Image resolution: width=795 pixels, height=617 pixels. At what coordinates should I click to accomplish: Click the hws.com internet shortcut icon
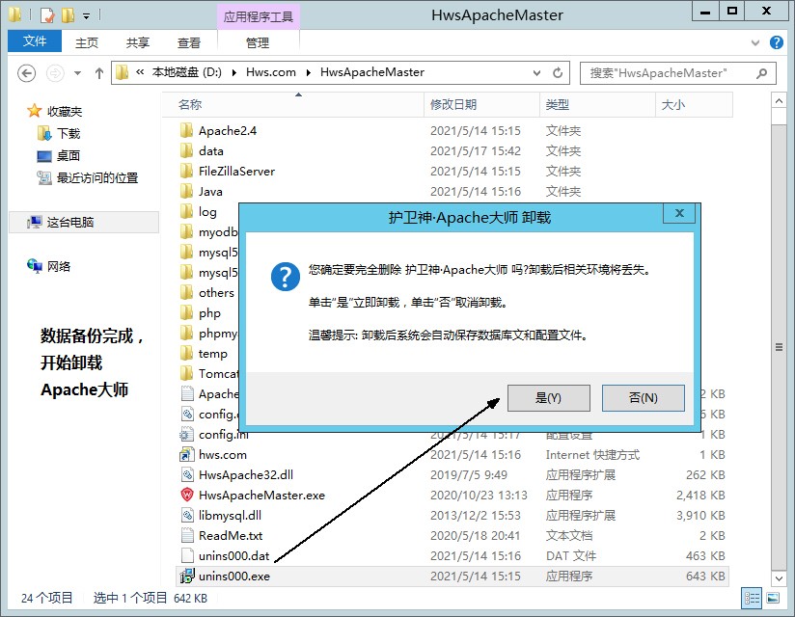pos(187,455)
